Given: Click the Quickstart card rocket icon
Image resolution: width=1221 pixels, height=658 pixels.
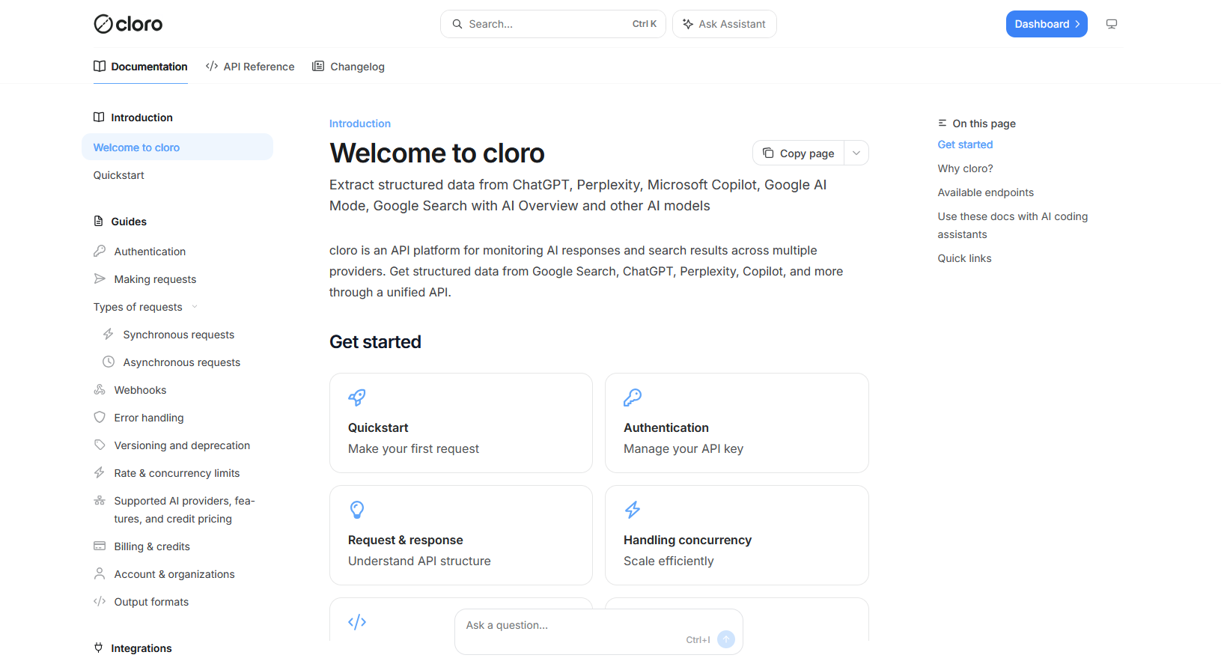Looking at the screenshot, I should pos(357,397).
